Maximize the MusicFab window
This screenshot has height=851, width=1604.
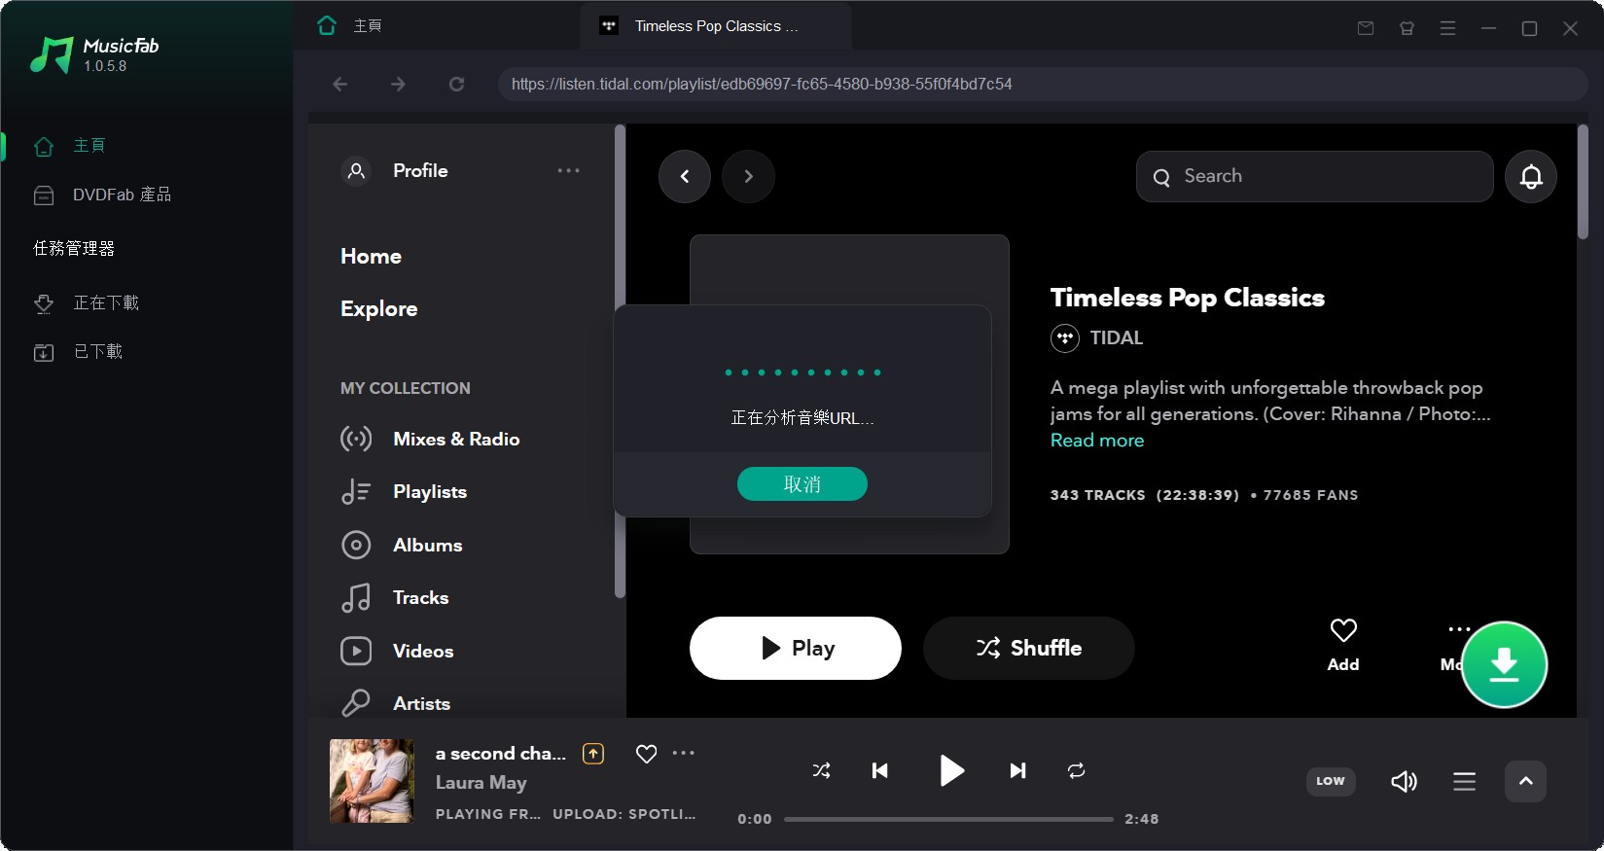point(1529,28)
